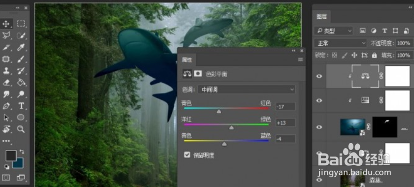The width and height of the screenshot is (414, 187).
Task: Click the yellow-blue value field showing -4
Action: [x=286, y=139]
